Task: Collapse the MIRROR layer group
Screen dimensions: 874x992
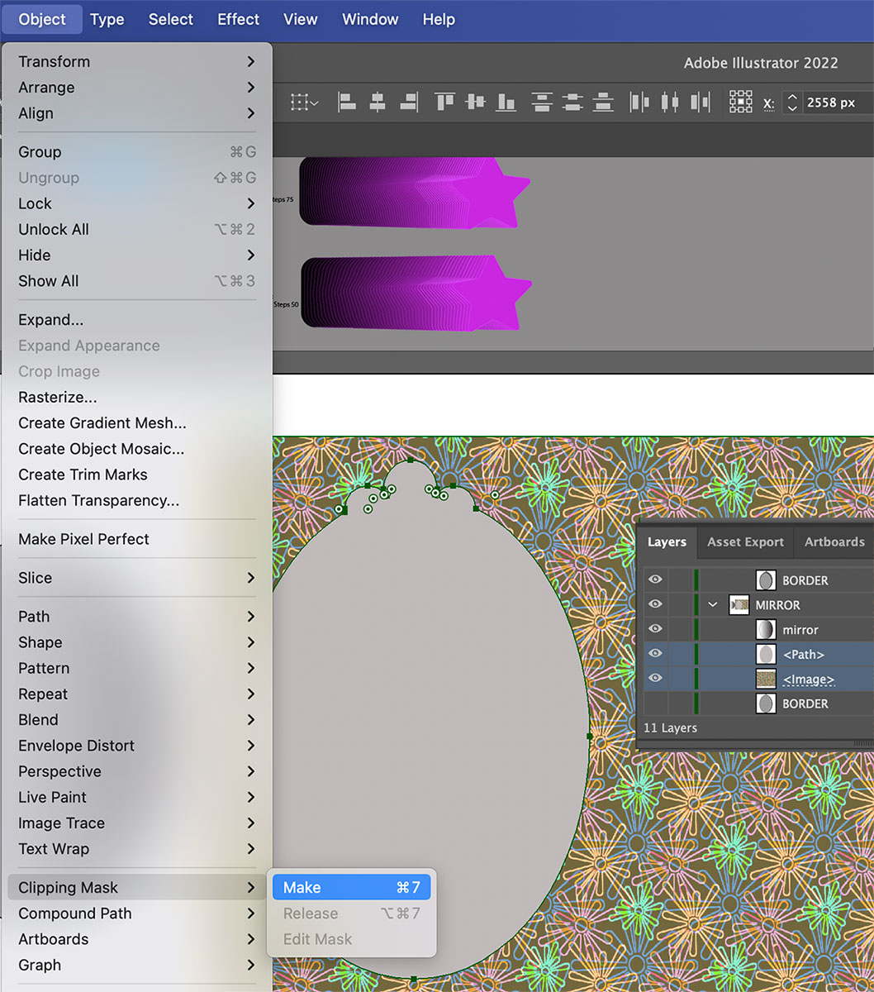Action: [x=713, y=605]
